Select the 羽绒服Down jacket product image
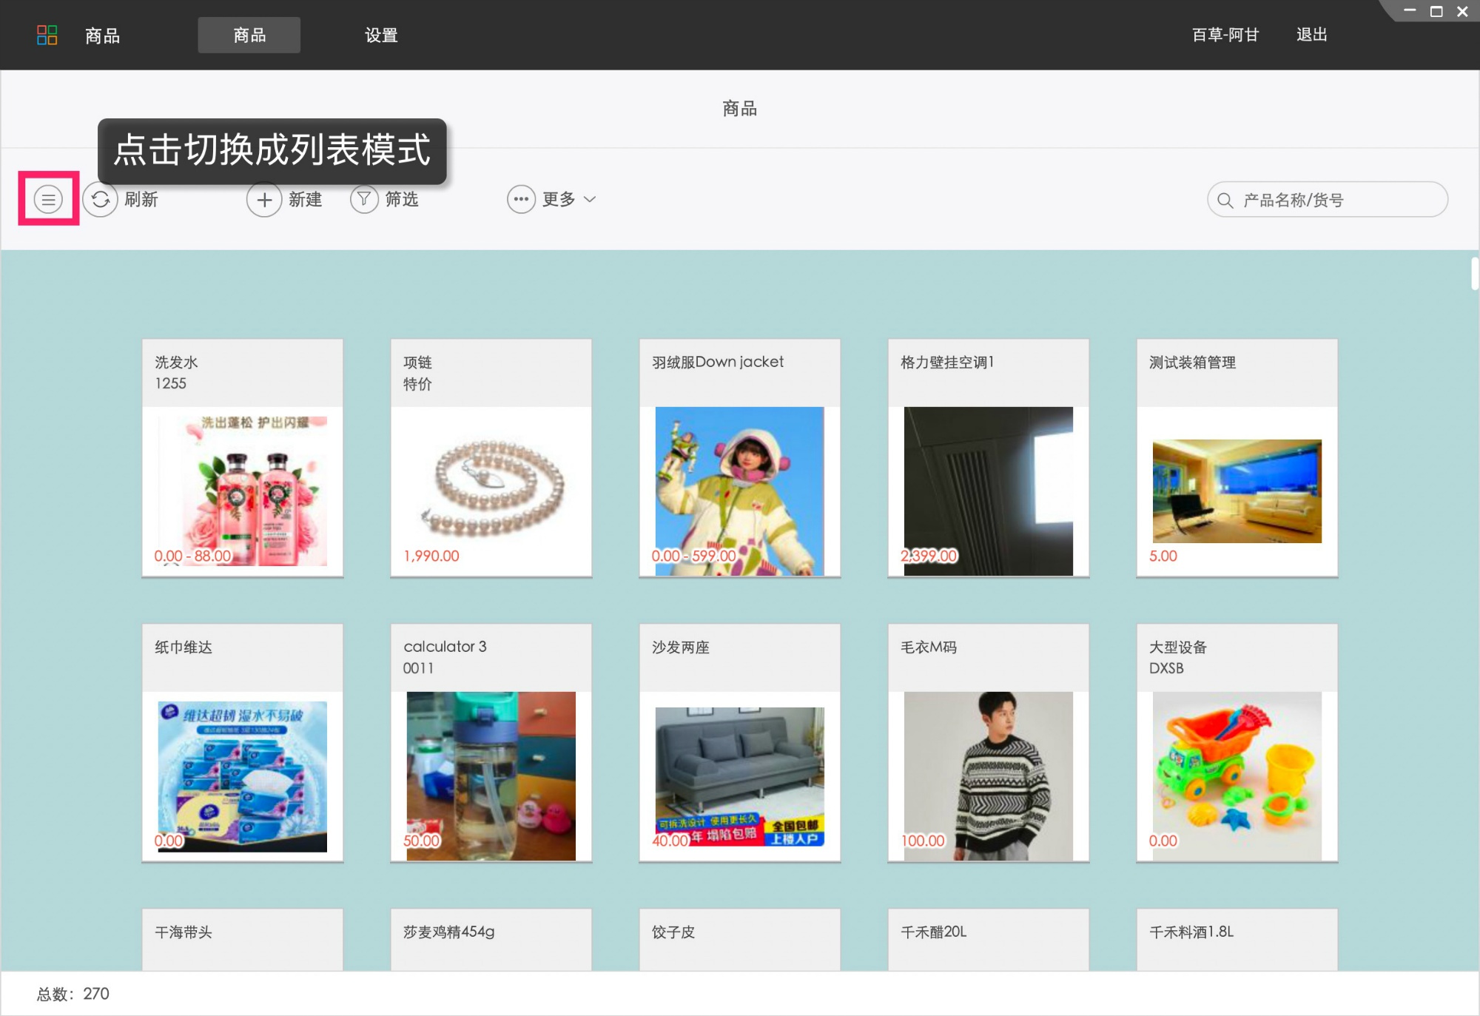The height and width of the screenshot is (1016, 1480). [739, 490]
